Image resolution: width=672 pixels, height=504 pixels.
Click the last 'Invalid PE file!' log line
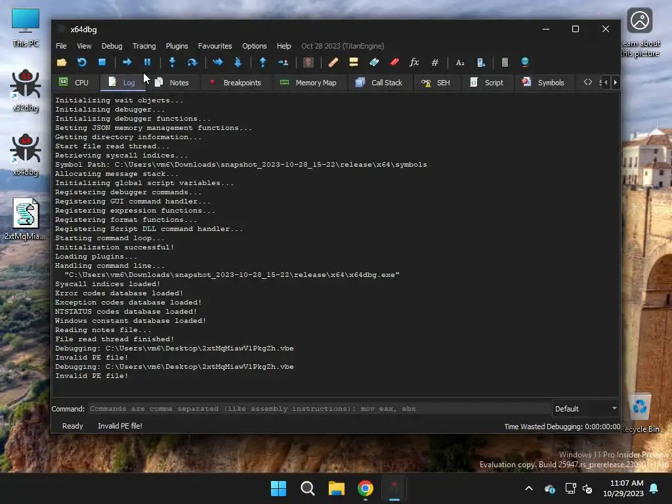coord(92,376)
